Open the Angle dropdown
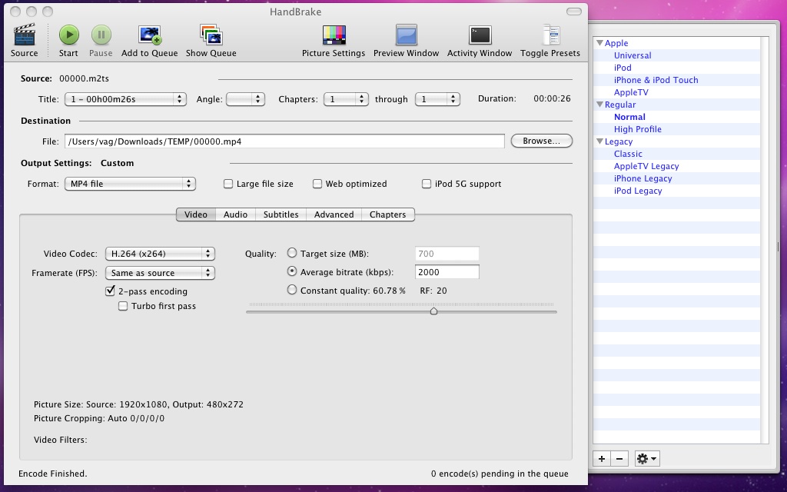The width and height of the screenshot is (787, 492). click(x=245, y=99)
